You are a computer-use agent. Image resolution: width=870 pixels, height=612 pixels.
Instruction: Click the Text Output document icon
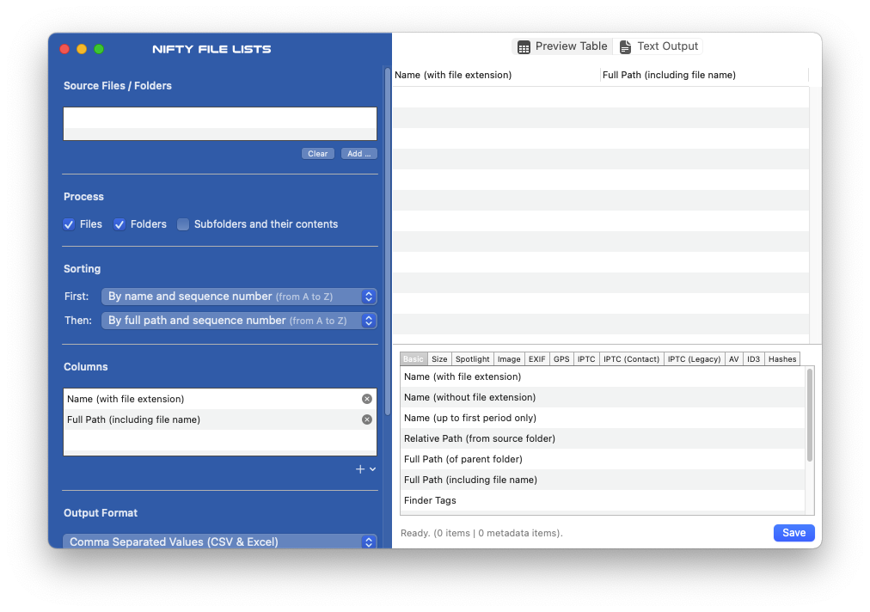625,47
